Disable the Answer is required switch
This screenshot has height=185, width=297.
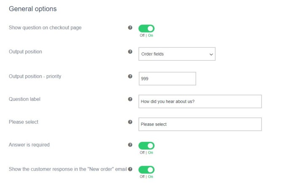coord(146,146)
